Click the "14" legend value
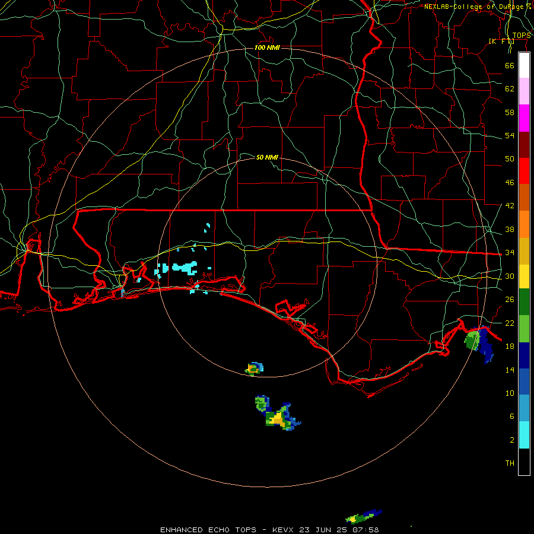 pyautogui.click(x=510, y=370)
